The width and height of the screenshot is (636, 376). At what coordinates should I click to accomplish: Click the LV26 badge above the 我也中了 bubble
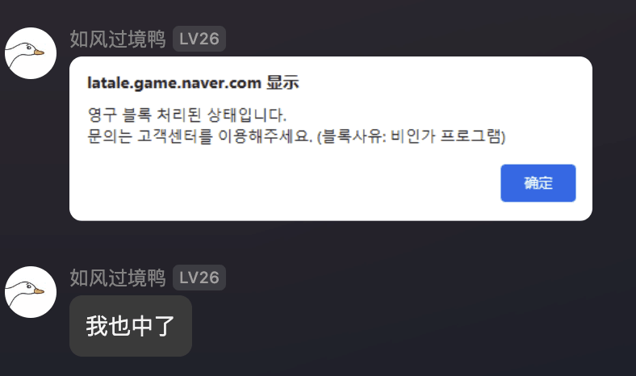199,278
